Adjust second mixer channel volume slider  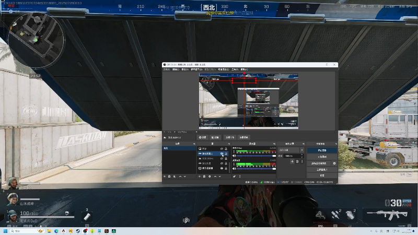pyautogui.click(x=256, y=169)
